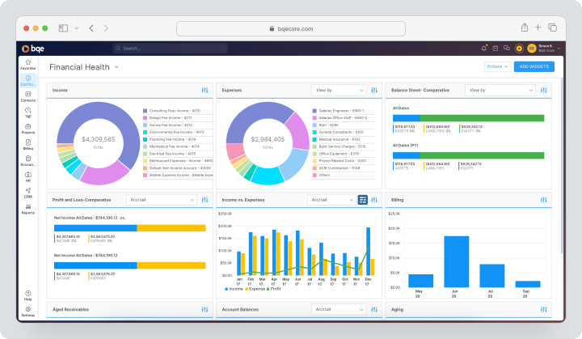Click the notifications bell icon
The image size is (582, 339).
point(483,49)
